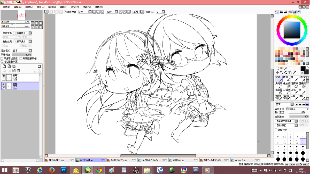
Task: Create a new layer folder
Action: click(x=14, y=67)
